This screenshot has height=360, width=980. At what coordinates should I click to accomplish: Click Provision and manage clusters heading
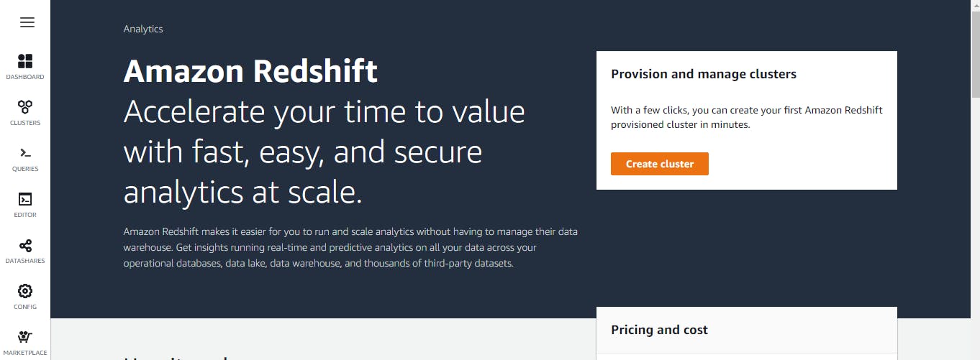click(x=703, y=74)
